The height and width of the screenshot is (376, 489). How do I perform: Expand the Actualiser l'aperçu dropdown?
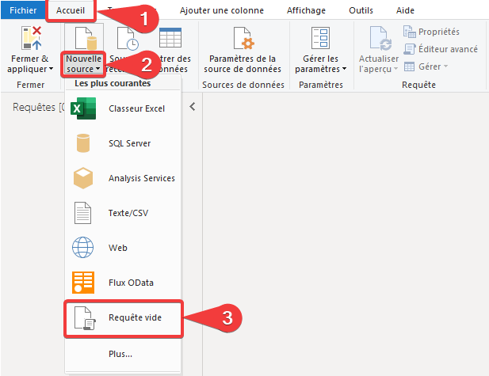point(395,69)
